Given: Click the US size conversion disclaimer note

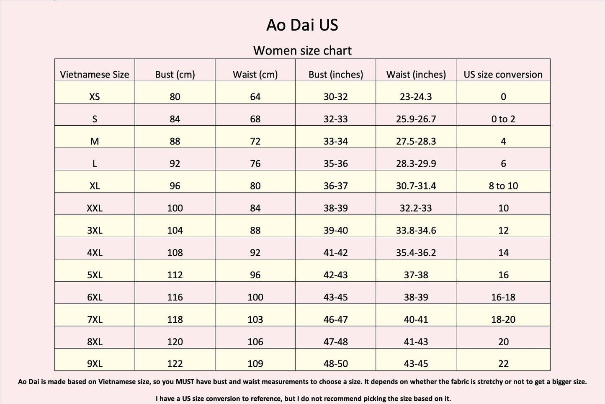Looking at the screenshot, I should coord(303,399).
